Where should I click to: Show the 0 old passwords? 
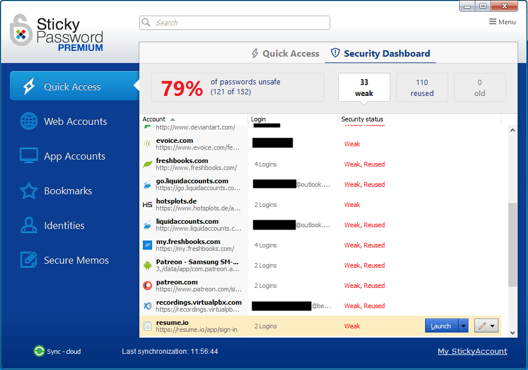479,87
